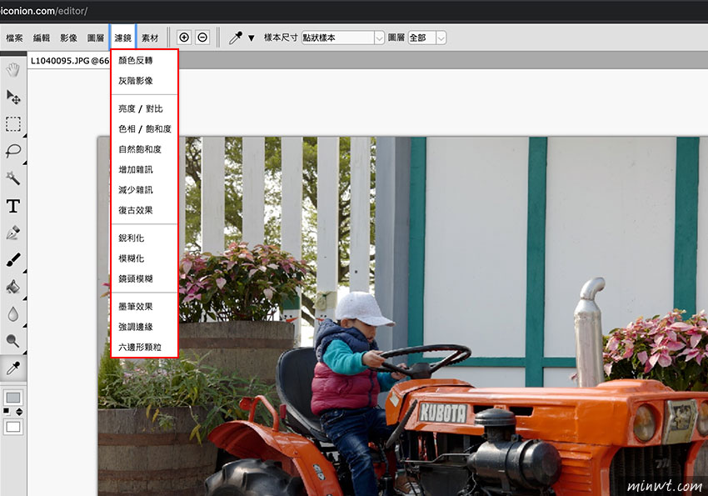The image size is (708, 496).
Task: Open the tool preset dropdown triangle
Action: pyautogui.click(x=252, y=38)
